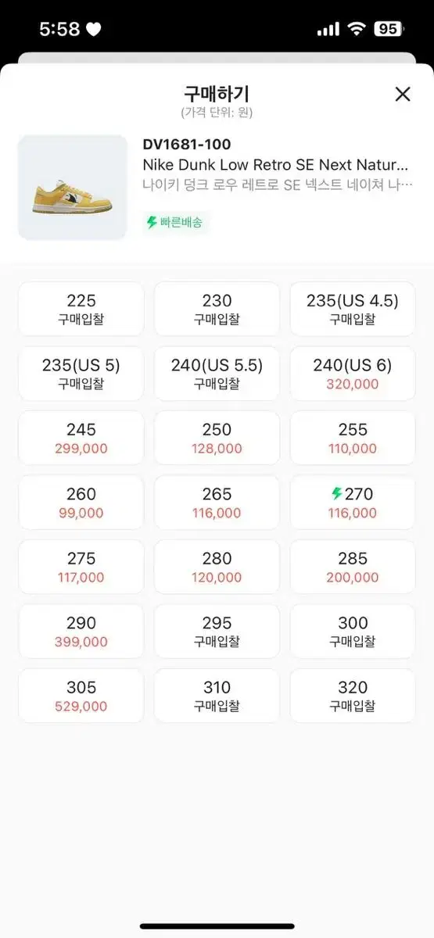This screenshot has height=938, width=434.
Task: Select size 320 구매입찰
Action: tap(353, 696)
